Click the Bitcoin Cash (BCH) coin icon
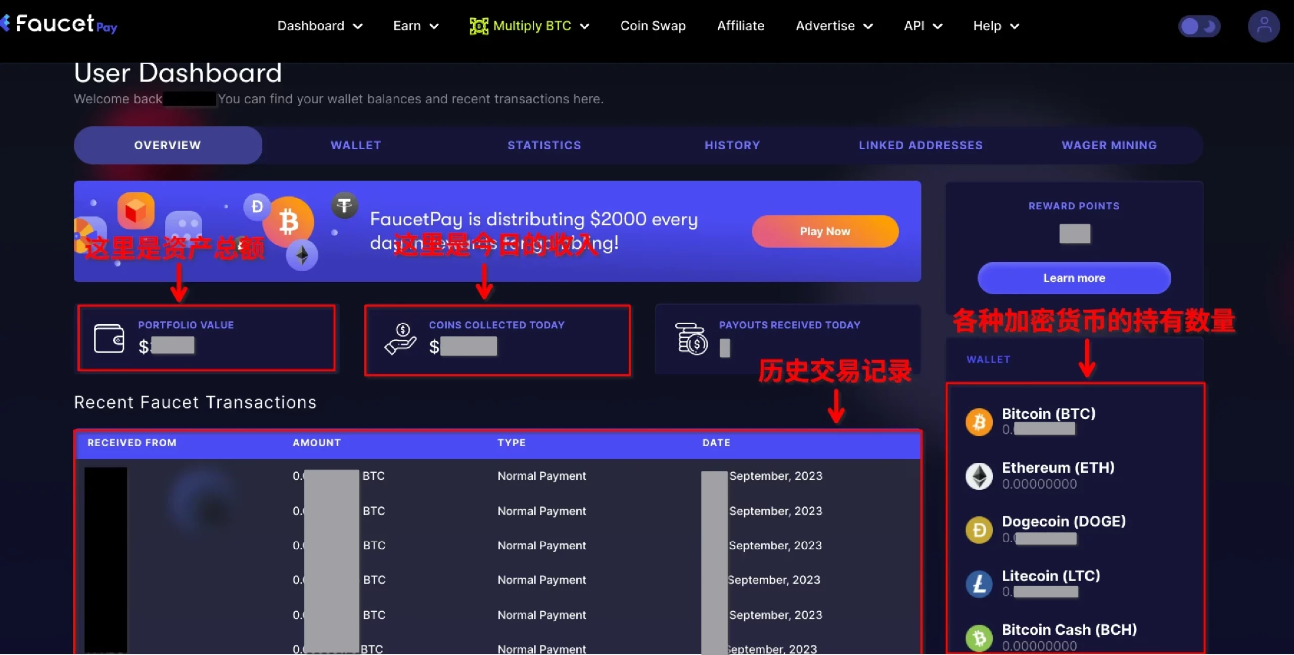This screenshot has height=655, width=1294. [979, 638]
